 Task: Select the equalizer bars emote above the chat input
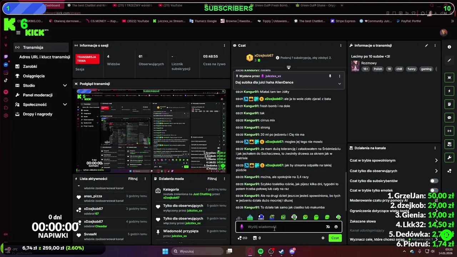[x=250, y=217]
